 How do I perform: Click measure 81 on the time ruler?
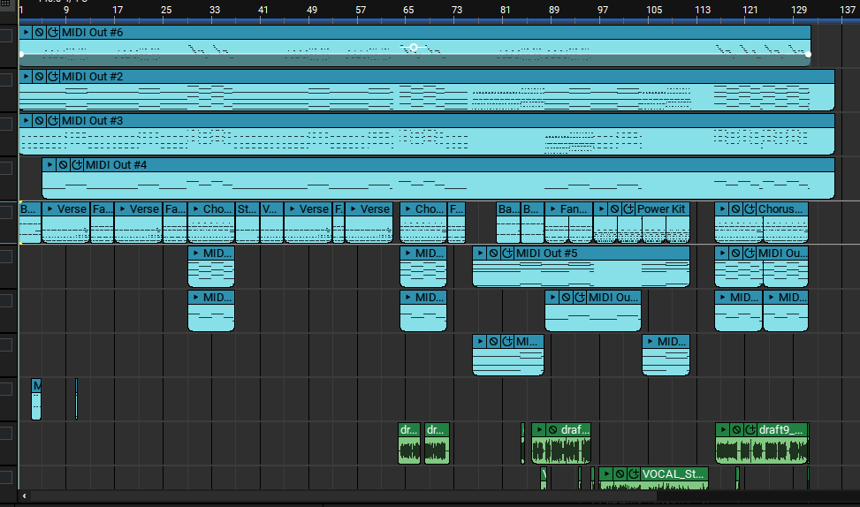506,10
